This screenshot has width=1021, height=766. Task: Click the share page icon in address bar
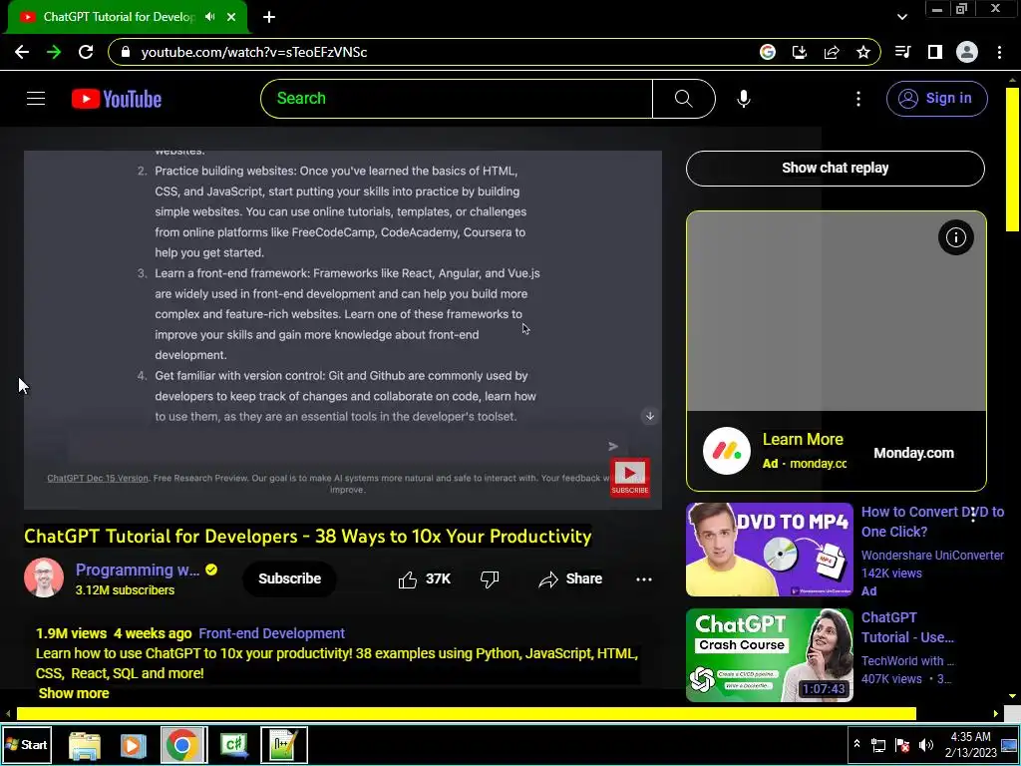[x=832, y=52]
